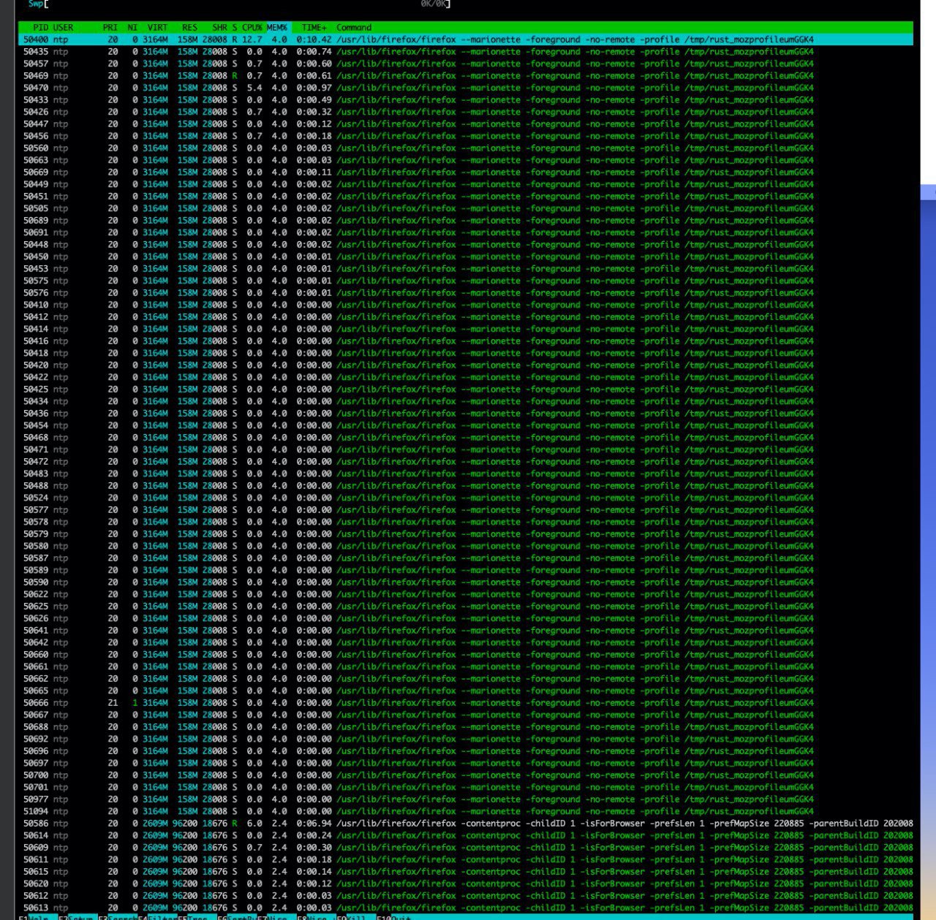The height and width of the screenshot is (920, 936).
Task: Select process row with PID 50622
Action: (x=466, y=594)
